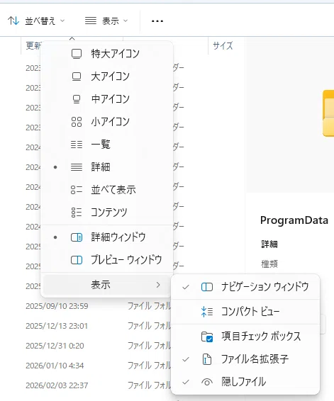Click the 小アイコン grid icon

click(77, 122)
